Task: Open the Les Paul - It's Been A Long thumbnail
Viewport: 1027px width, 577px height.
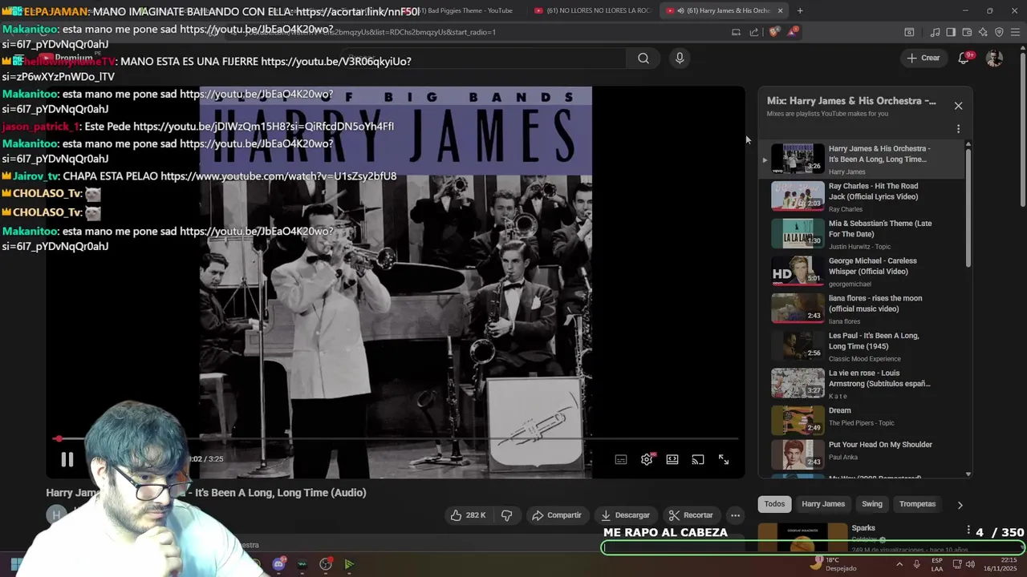Action: (798, 346)
